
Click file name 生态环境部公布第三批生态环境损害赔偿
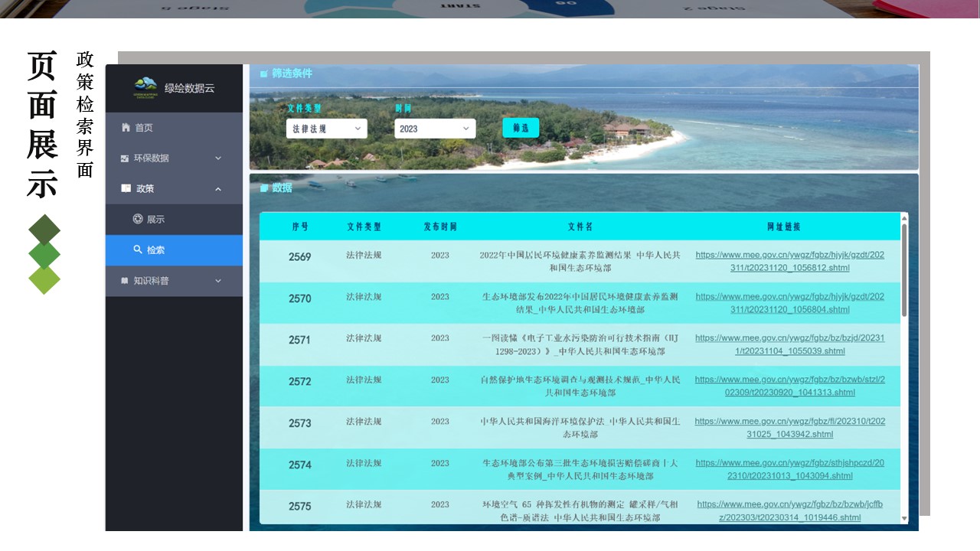(580, 469)
